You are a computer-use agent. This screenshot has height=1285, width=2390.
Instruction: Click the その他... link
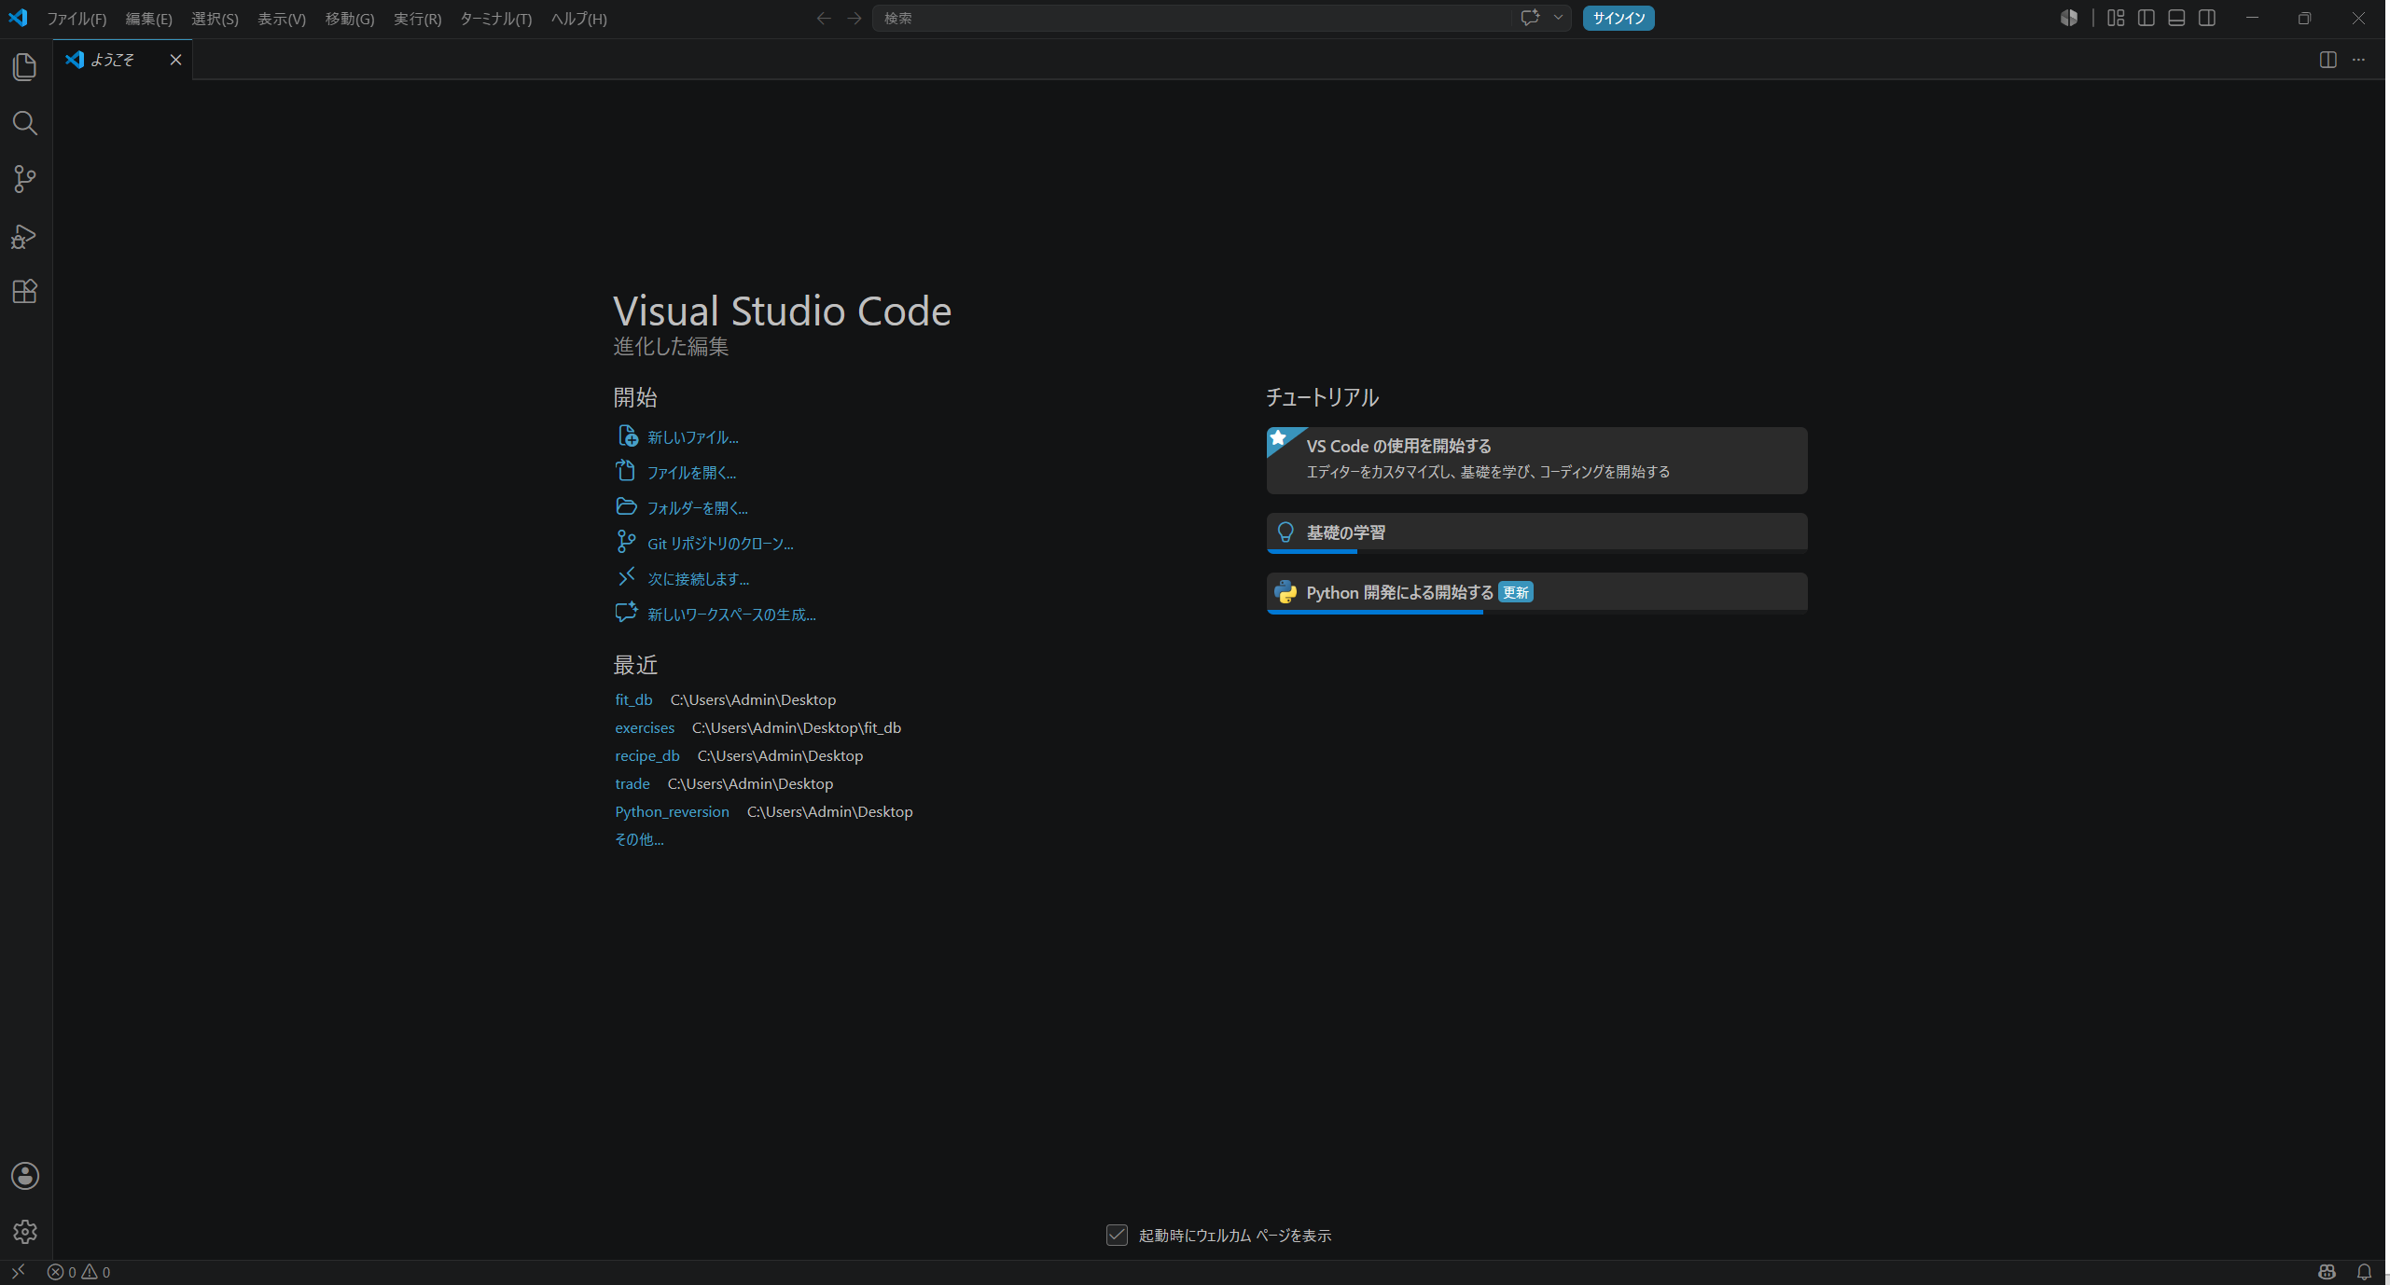tap(639, 839)
